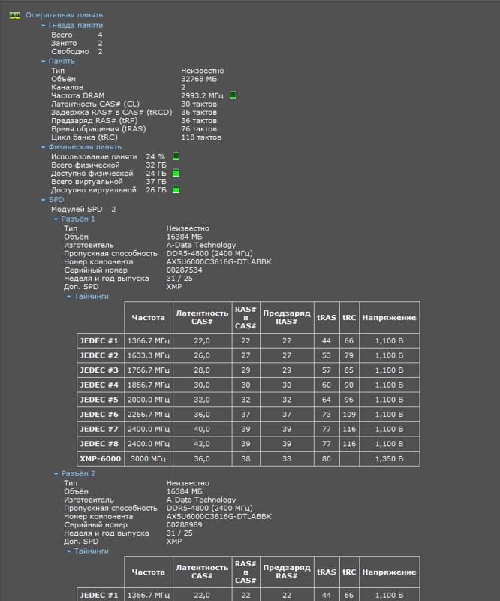Collapse the Память section
The height and width of the screenshot is (601, 500).
[43, 62]
